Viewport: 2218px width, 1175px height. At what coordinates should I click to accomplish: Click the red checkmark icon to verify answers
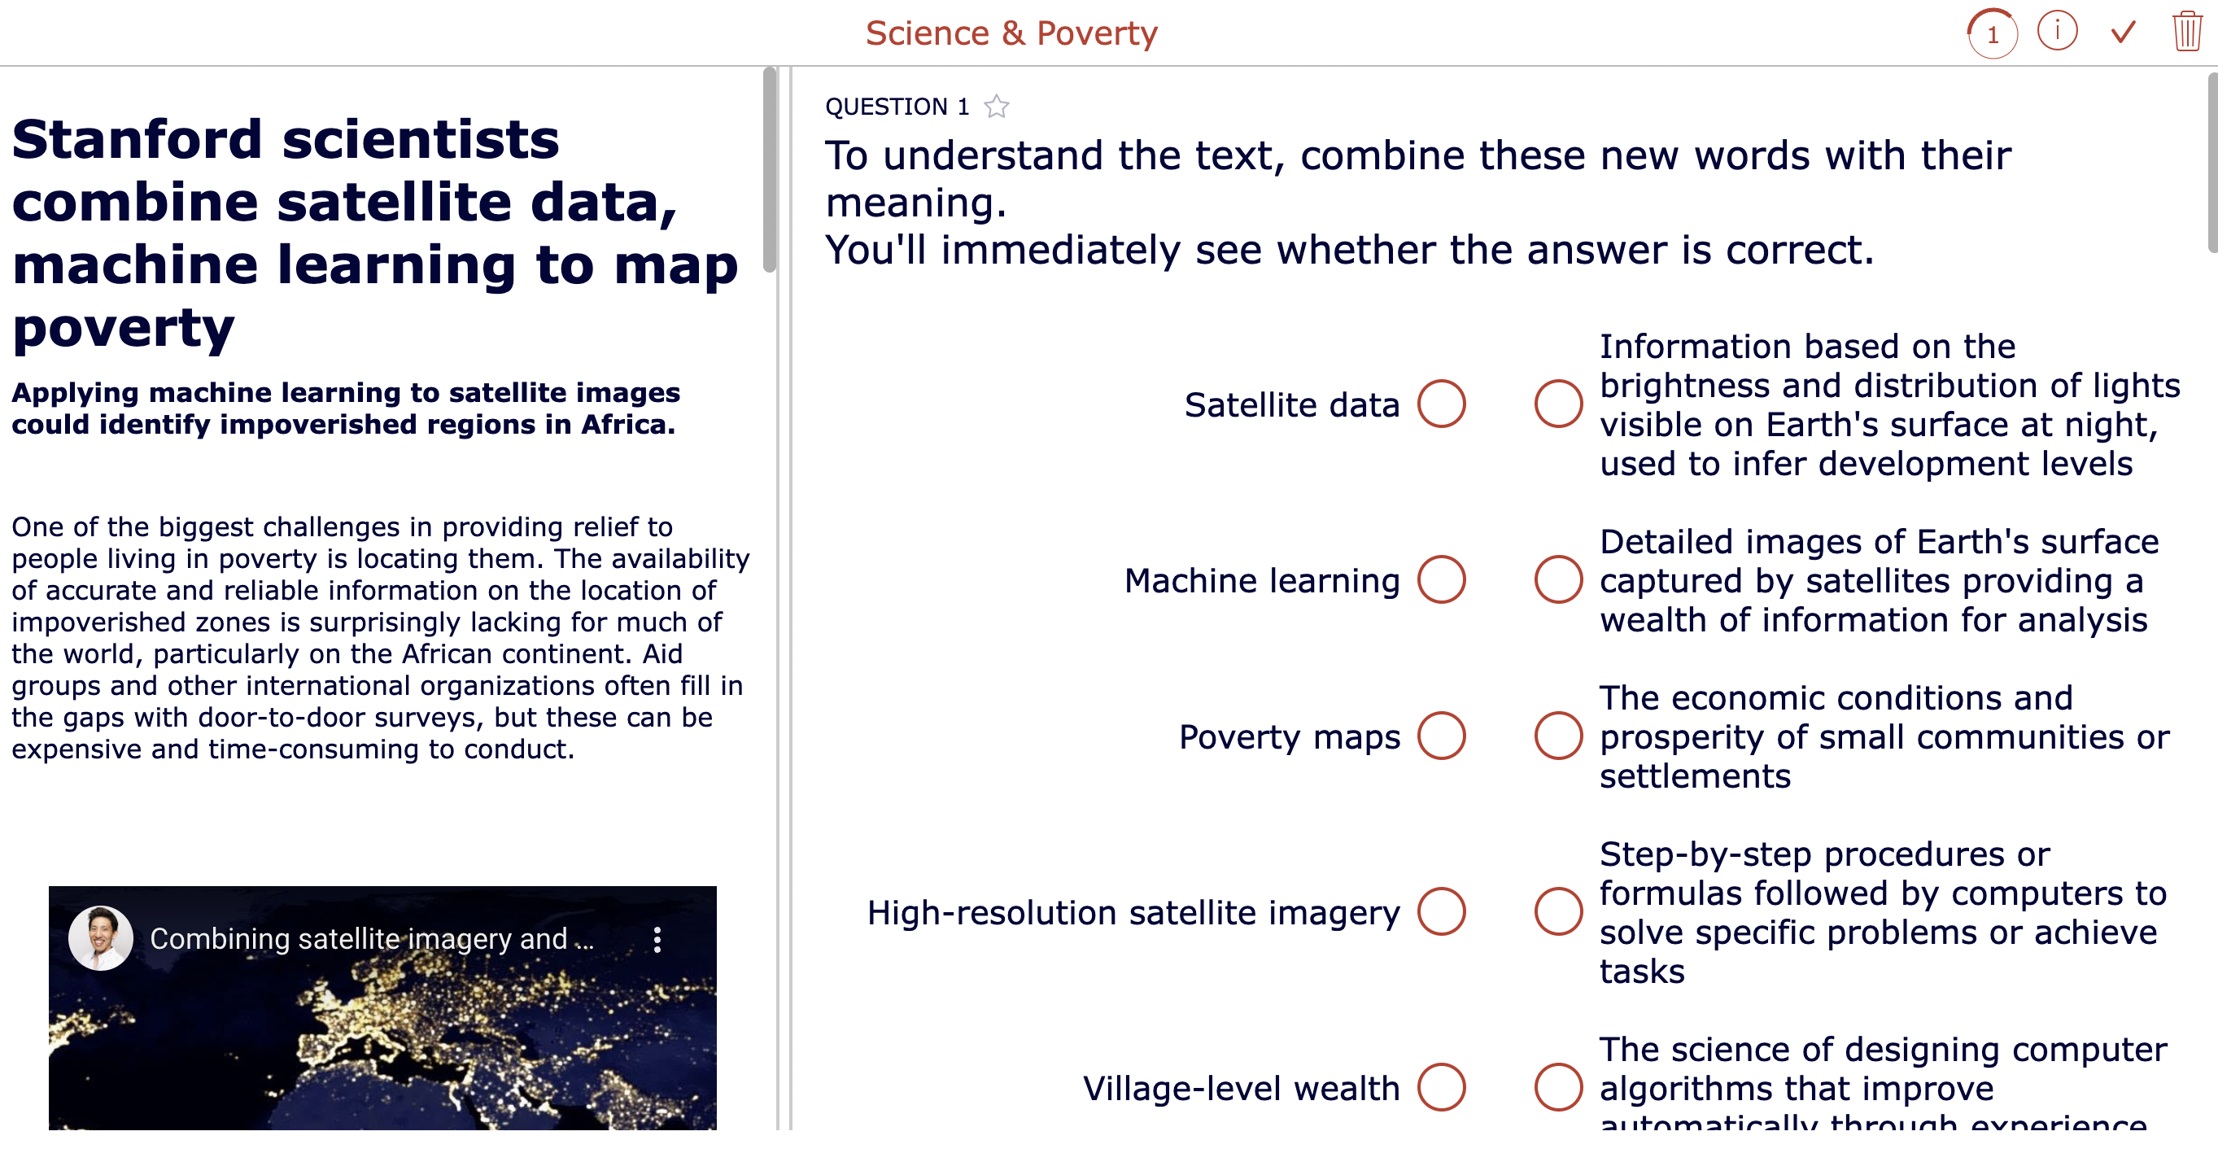pos(2120,32)
